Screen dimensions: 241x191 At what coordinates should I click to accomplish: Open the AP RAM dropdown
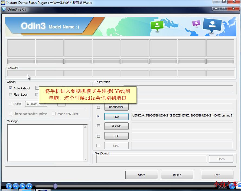coord(36,104)
